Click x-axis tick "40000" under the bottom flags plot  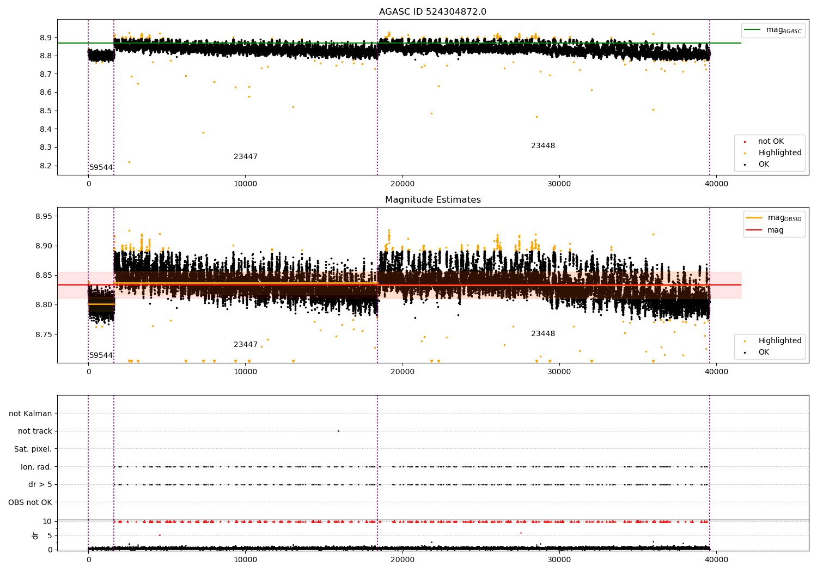pyautogui.click(x=716, y=560)
